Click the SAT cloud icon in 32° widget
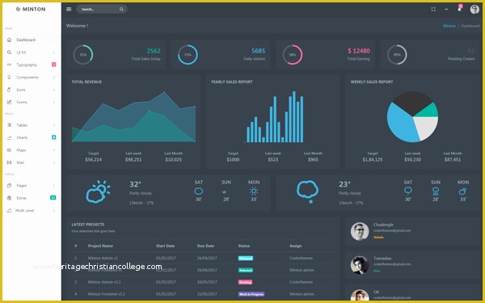Image resolution: width=485 pixels, height=303 pixels. [x=199, y=191]
